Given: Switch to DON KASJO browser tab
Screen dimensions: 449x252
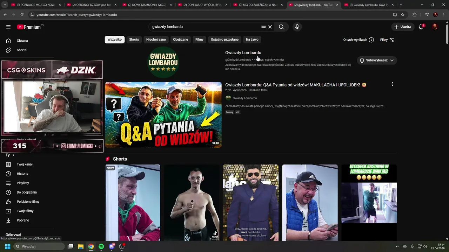Looking at the screenshot, I should (203, 5).
